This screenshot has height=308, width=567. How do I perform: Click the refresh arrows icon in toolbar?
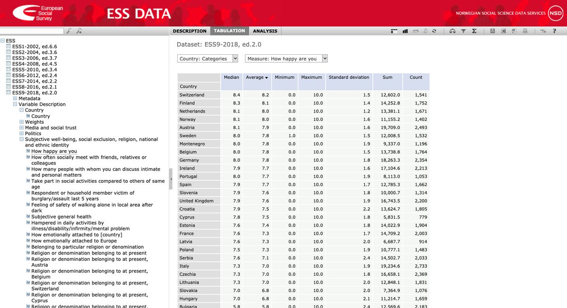[434, 31]
